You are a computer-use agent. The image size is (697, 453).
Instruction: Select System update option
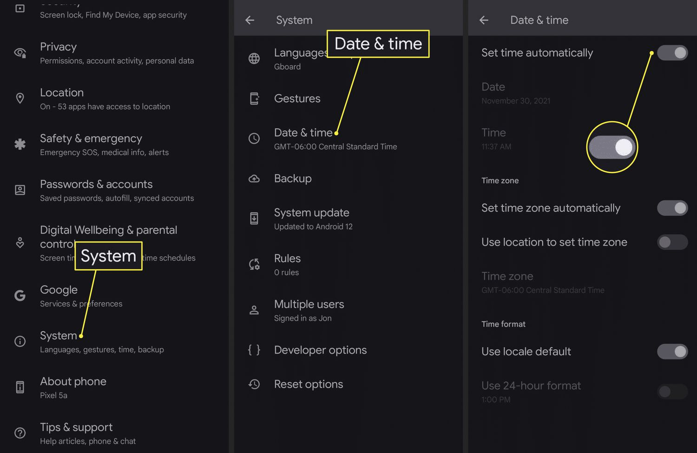point(313,219)
